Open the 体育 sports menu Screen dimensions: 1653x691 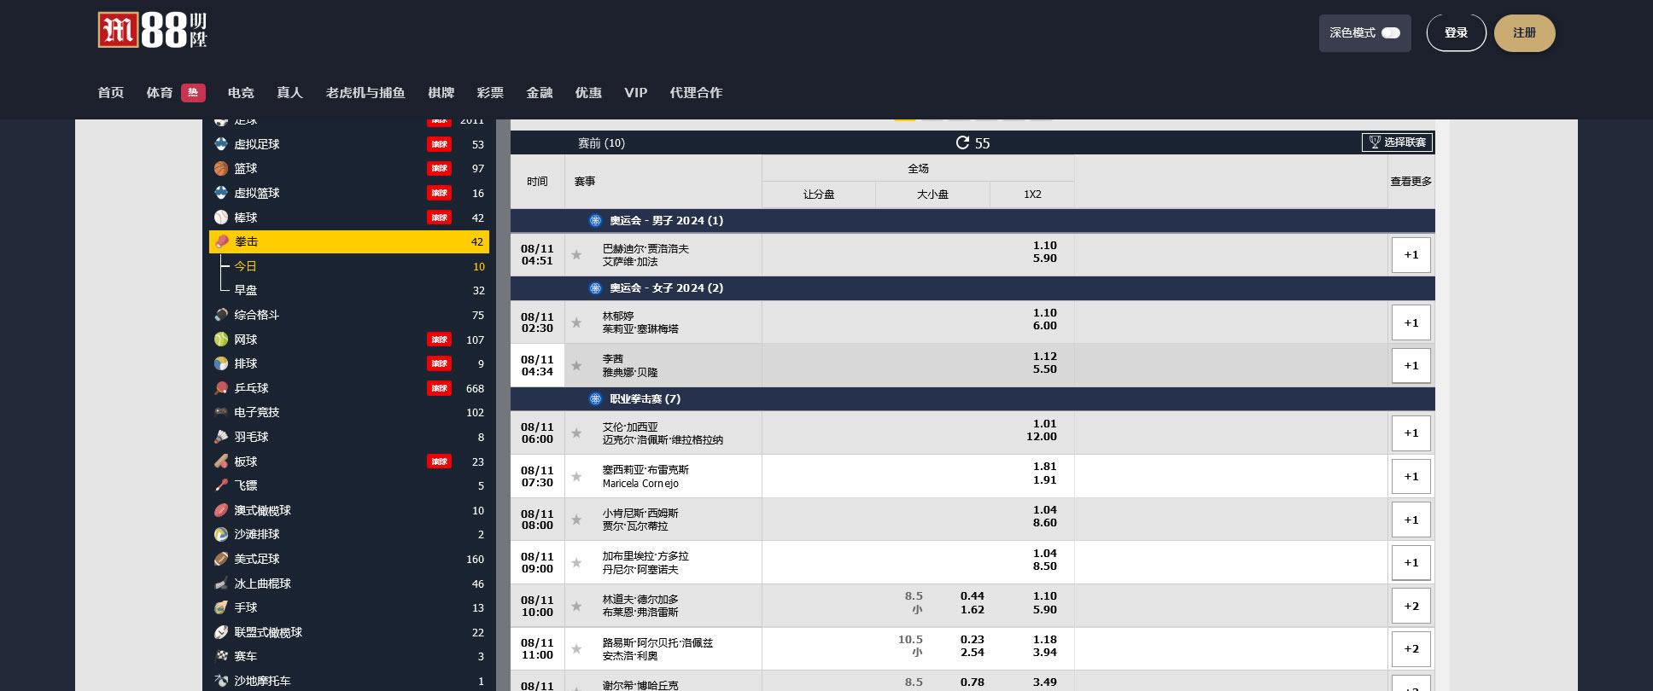coord(160,93)
